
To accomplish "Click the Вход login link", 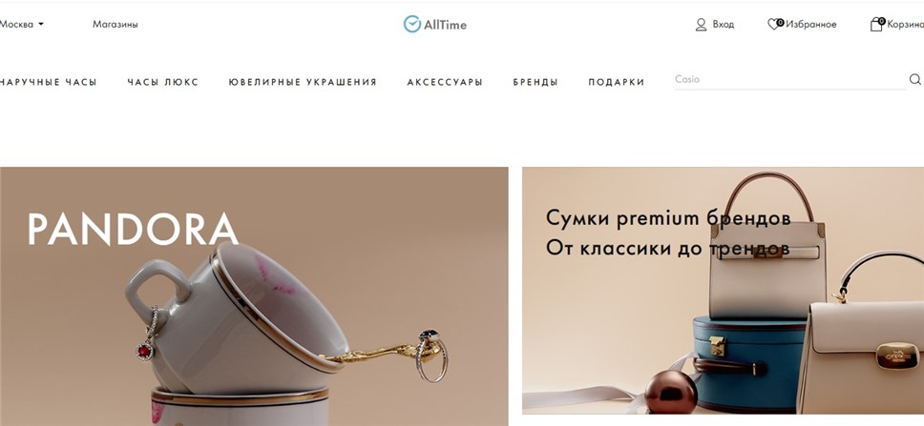I will point(723,25).
